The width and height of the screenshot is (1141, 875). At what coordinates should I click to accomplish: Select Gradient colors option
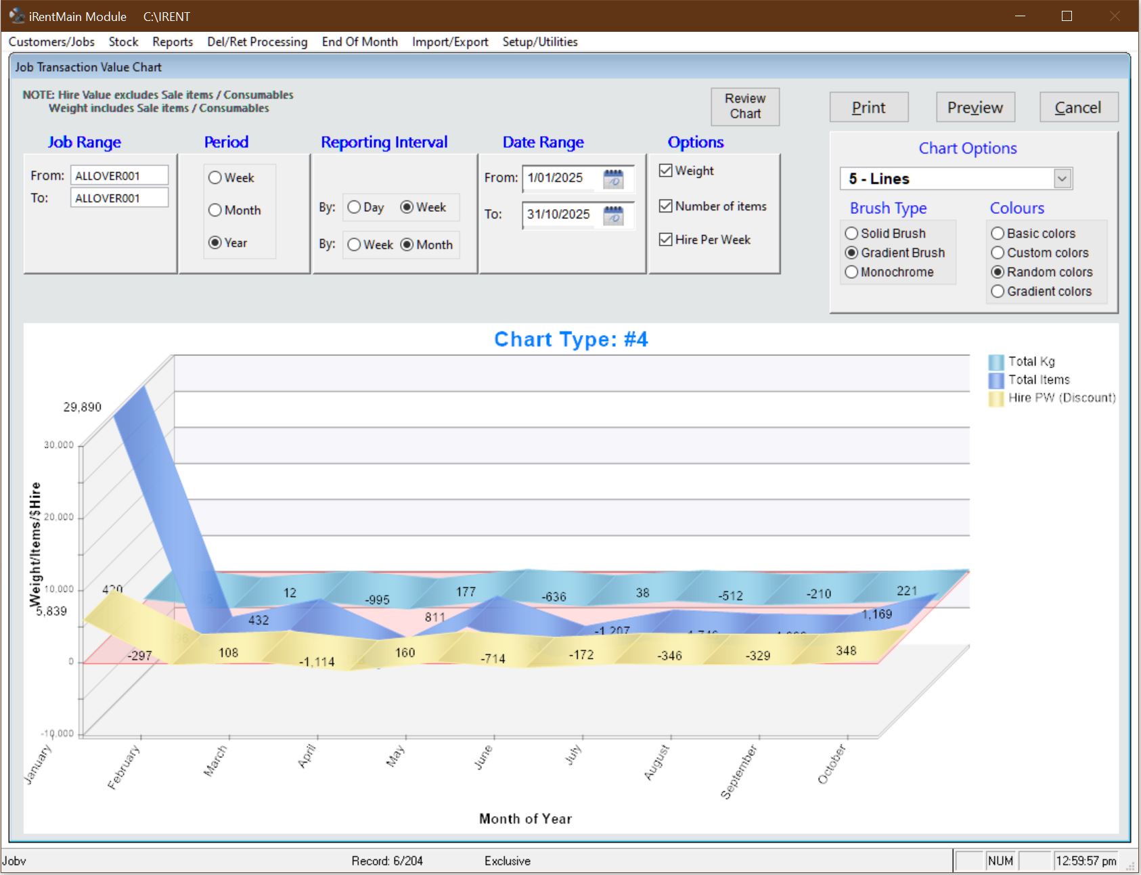point(998,292)
